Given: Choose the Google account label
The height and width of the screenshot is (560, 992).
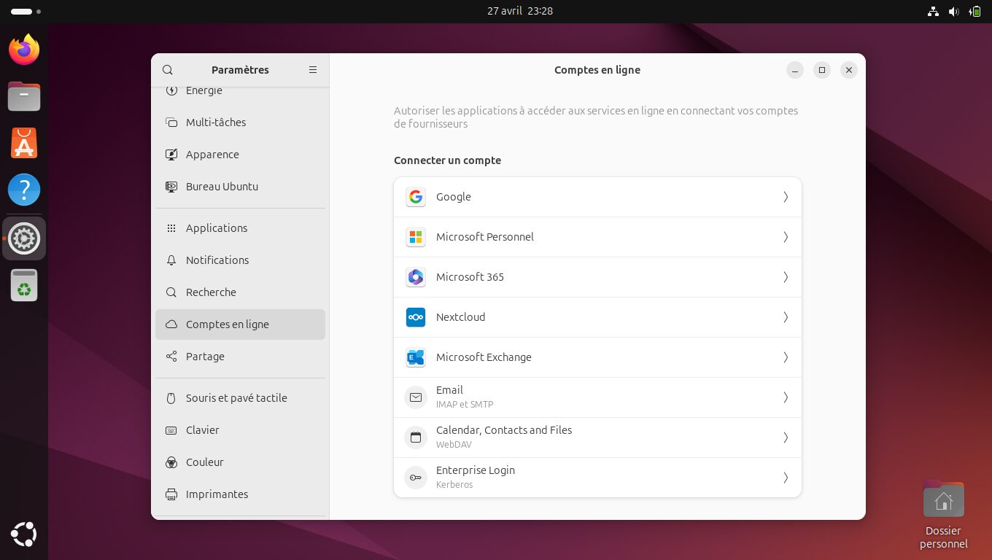Looking at the screenshot, I should (453, 197).
